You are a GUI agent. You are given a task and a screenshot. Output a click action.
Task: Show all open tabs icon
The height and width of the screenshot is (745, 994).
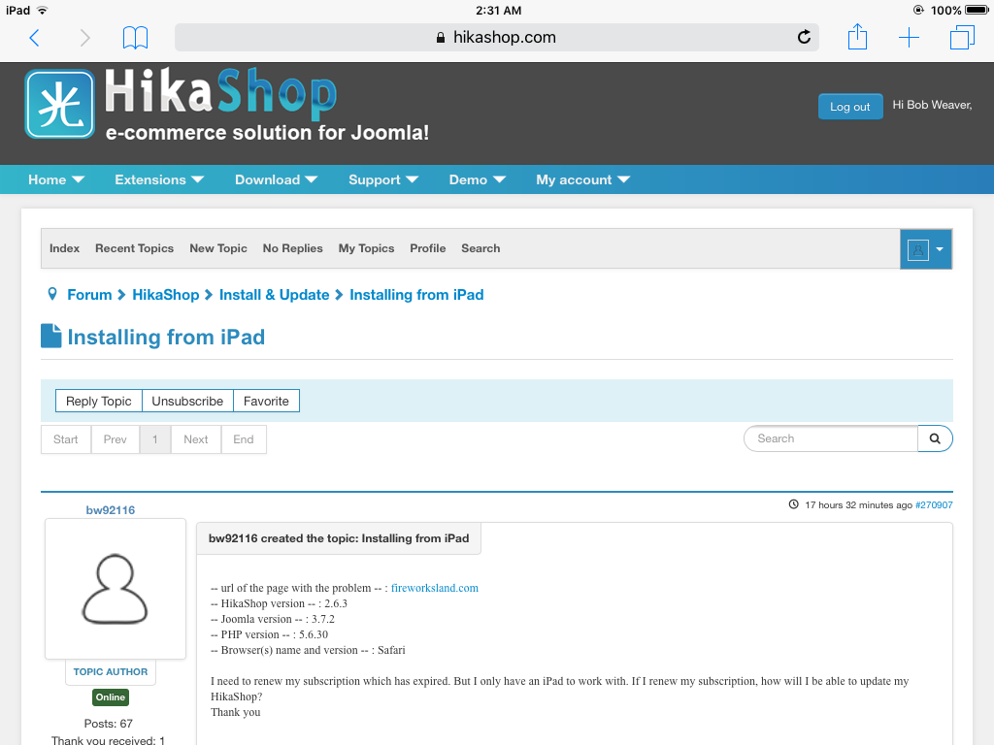pyautogui.click(x=962, y=37)
